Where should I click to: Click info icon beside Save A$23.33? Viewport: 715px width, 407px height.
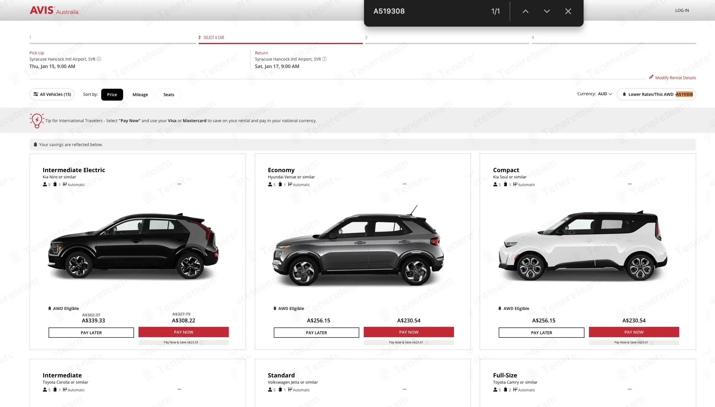(x=202, y=343)
